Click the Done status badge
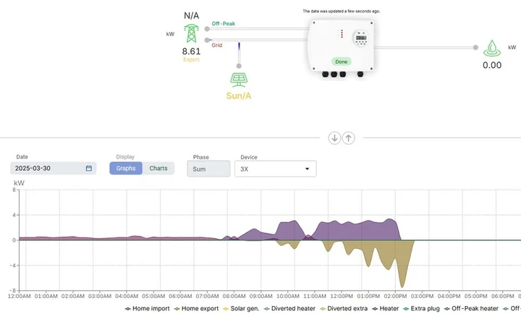Viewport: 521px width, 314px height. (x=342, y=62)
